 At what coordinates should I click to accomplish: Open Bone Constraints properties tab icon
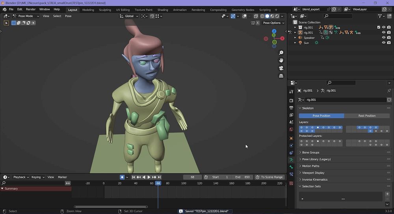pos(291,174)
